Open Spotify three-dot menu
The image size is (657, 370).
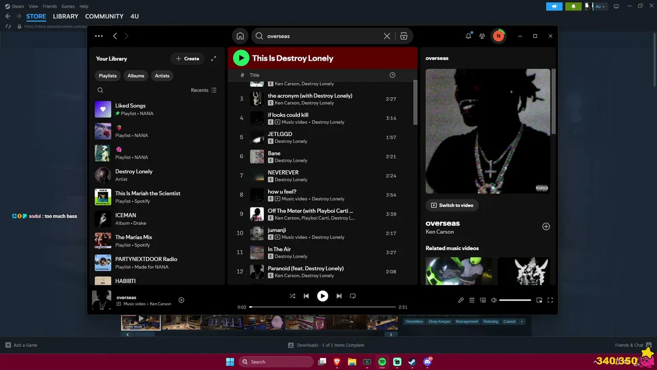point(99,36)
